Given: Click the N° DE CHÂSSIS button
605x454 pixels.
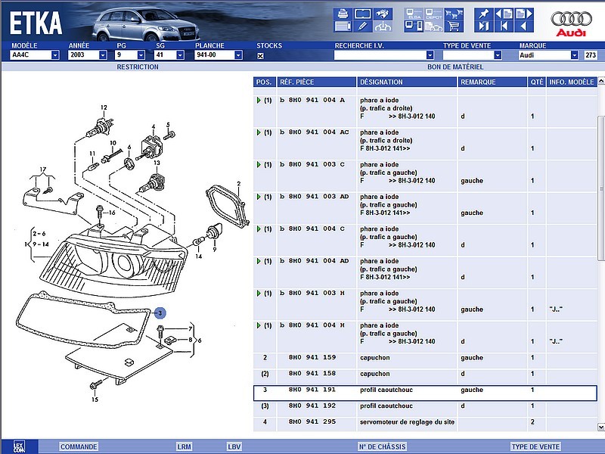Looking at the screenshot, I should [x=382, y=446].
